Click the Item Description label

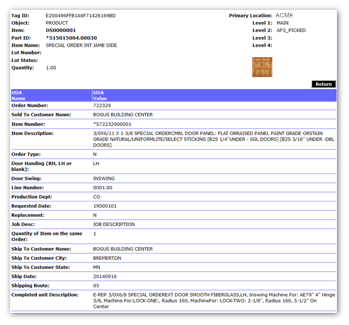click(32, 133)
